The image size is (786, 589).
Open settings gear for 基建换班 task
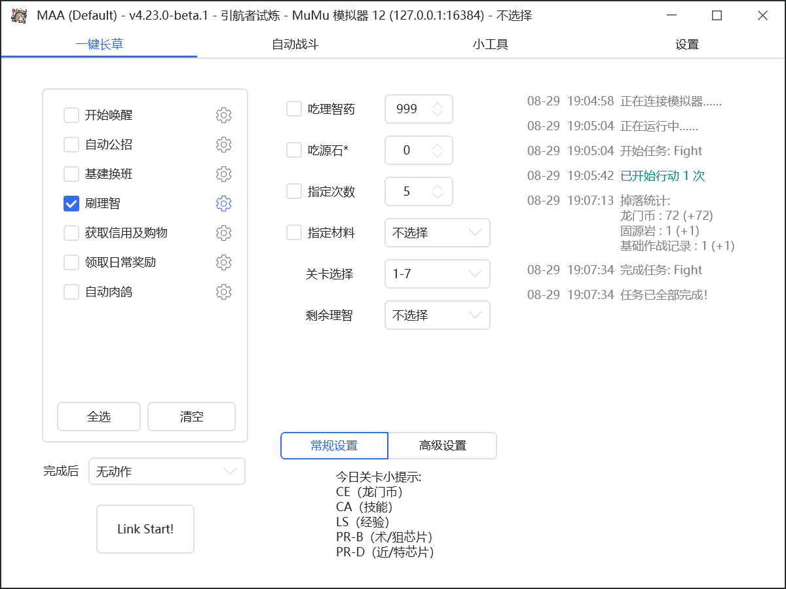point(223,173)
